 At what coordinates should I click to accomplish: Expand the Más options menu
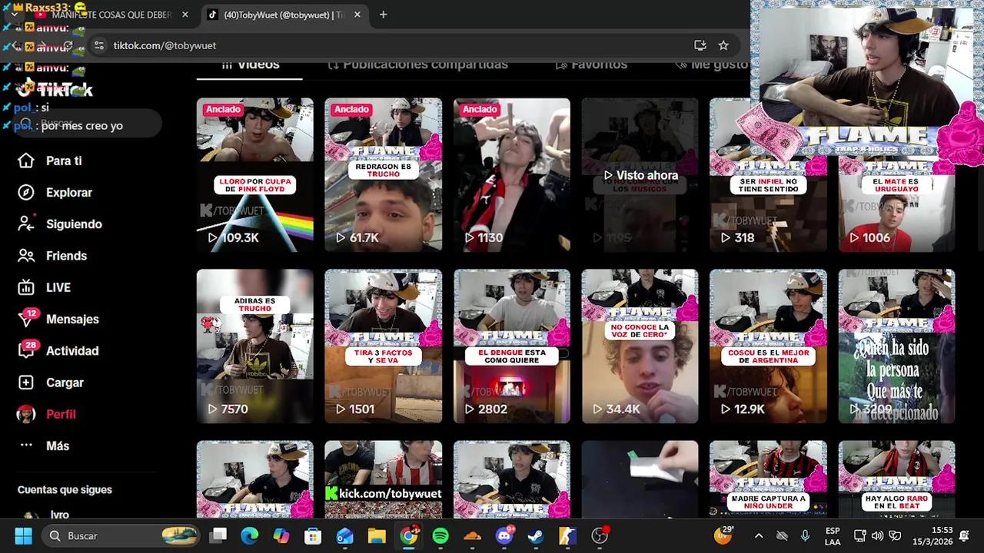point(58,445)
